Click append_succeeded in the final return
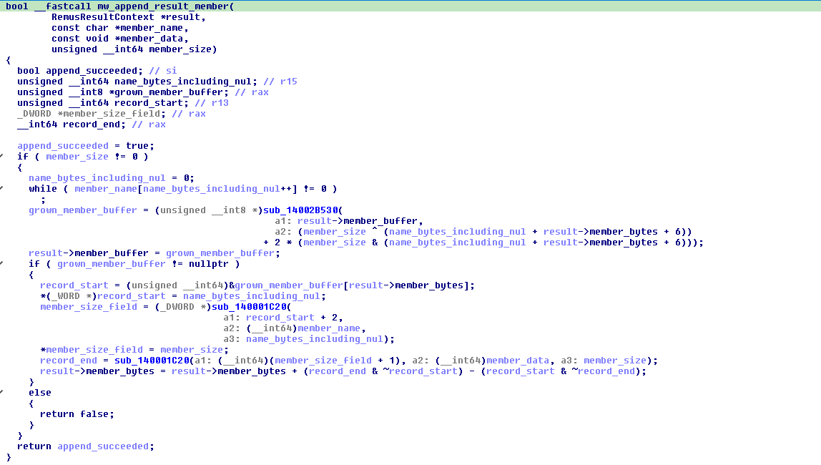 (103, 446)
